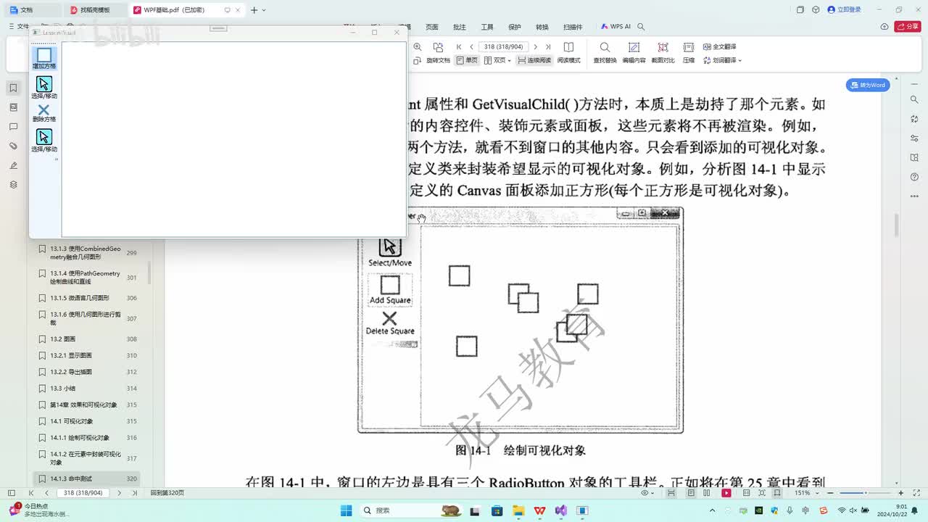928x522 pixels.
Task: Open WPS AI assistant
Action: 616,27
